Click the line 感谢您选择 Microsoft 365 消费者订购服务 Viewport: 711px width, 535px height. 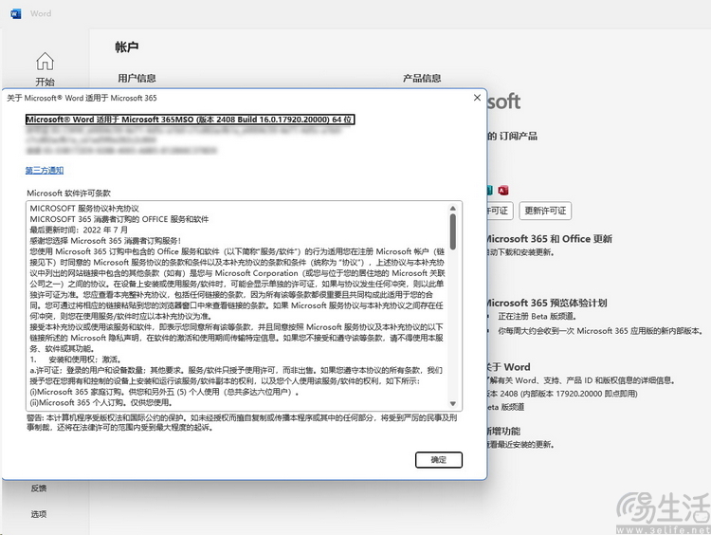tap(105, 241)
